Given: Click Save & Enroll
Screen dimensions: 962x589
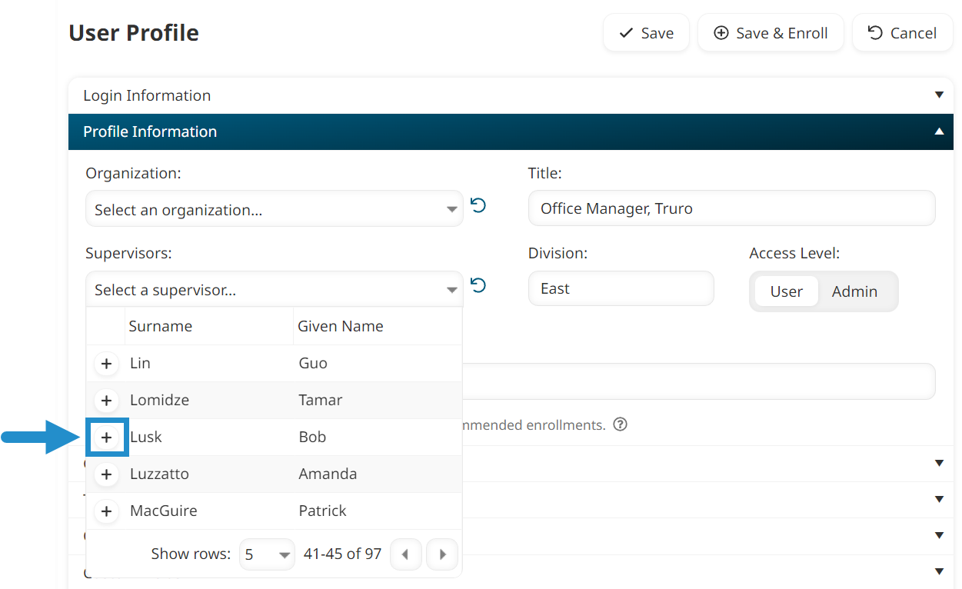Looking at the screenshot, I should [x=771, y=33].
